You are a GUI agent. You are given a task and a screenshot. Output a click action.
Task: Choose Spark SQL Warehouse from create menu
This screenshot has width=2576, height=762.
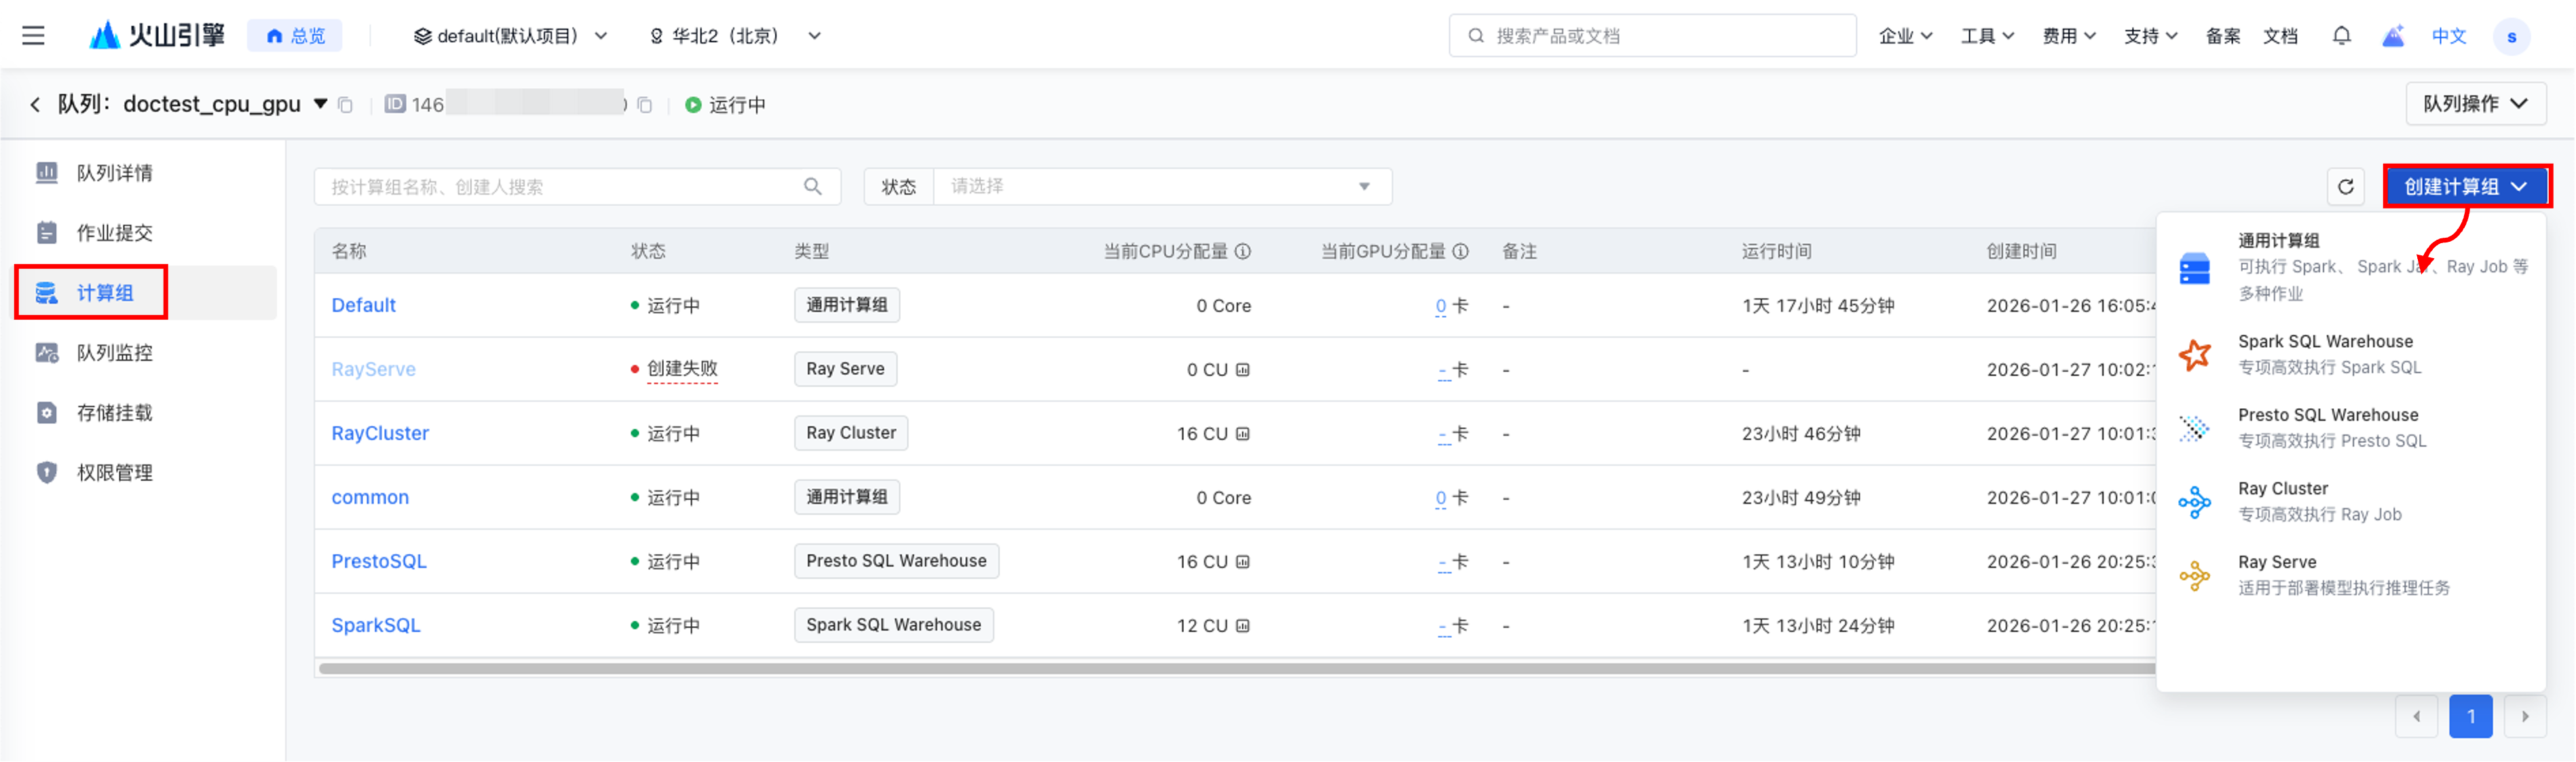pos(2351,355)
